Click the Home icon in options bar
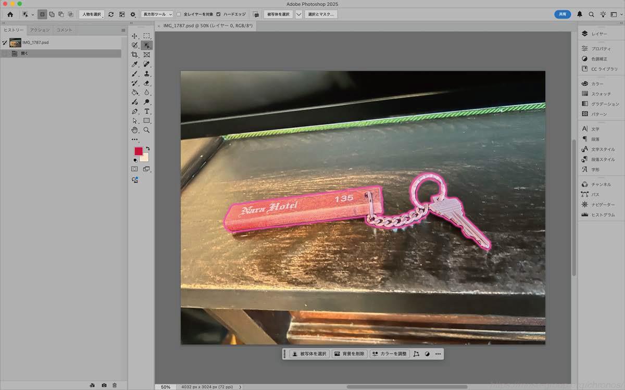Viewport: 625px width, 390px height. [x=10, y=14]
